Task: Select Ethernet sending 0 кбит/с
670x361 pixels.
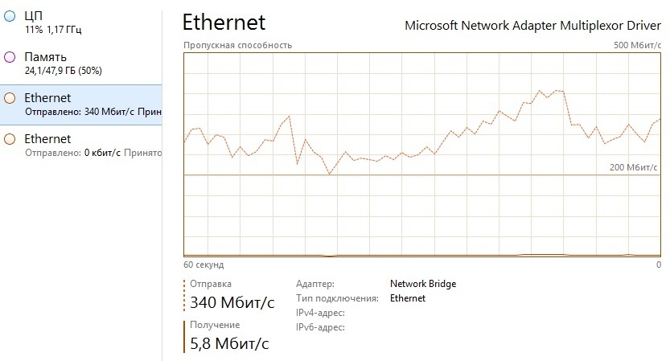Action: coord(80,146)
